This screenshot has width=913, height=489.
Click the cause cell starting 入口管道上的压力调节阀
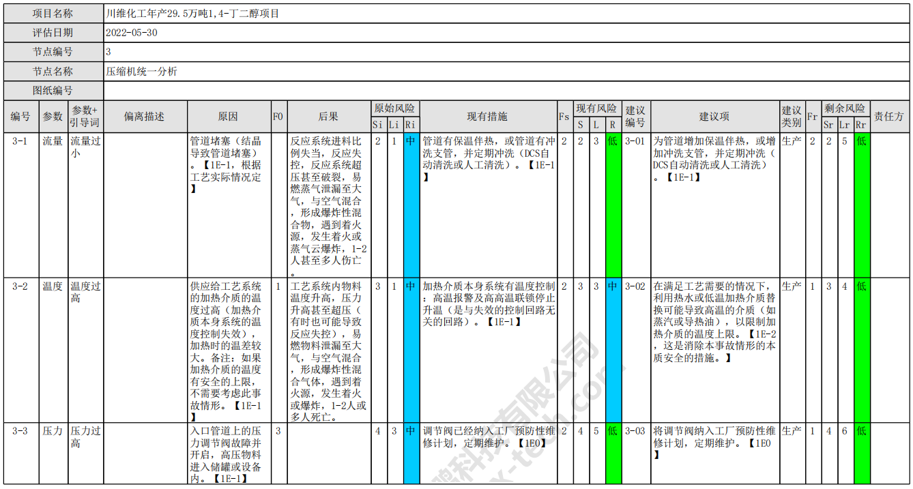[229, 453]
